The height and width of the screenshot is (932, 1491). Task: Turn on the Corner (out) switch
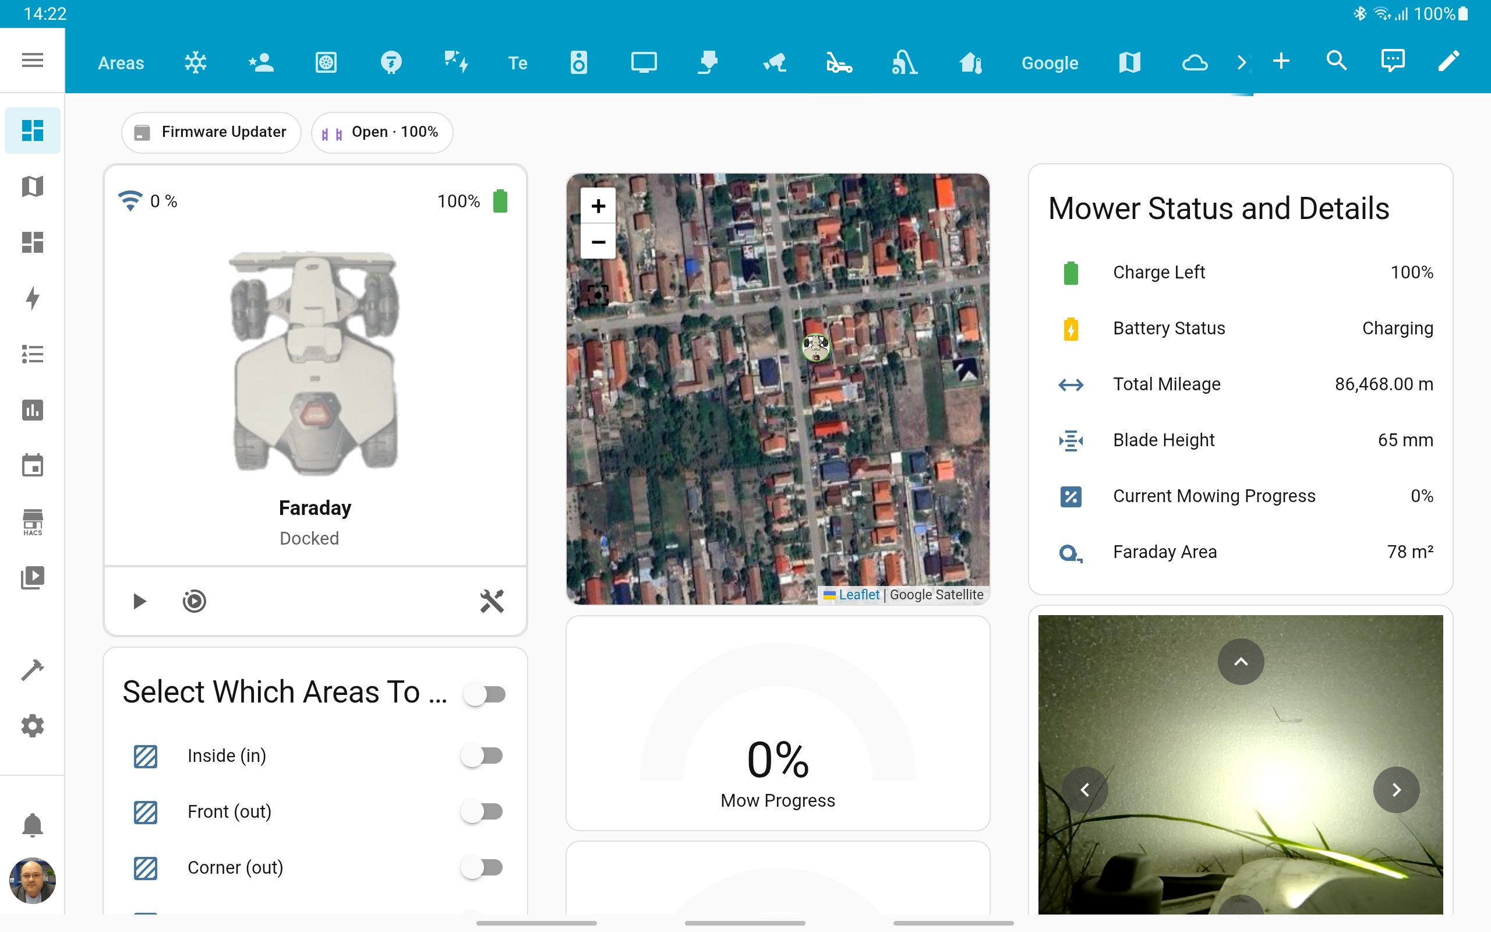click(x=484, y=867)
